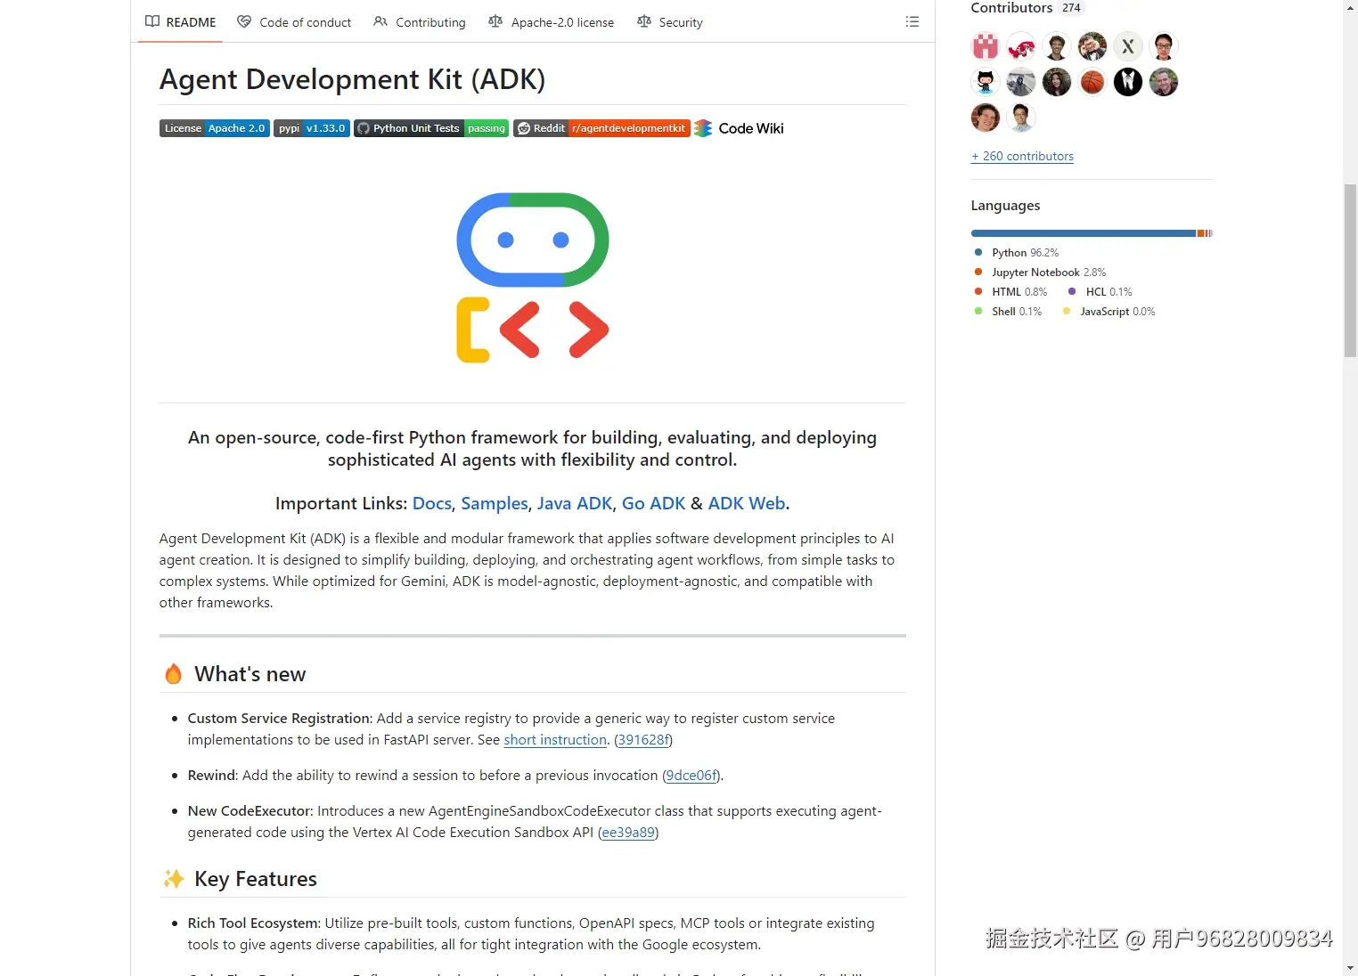Select the Security tab
This screenshot has height=976, width=1358.
point(670,21)
